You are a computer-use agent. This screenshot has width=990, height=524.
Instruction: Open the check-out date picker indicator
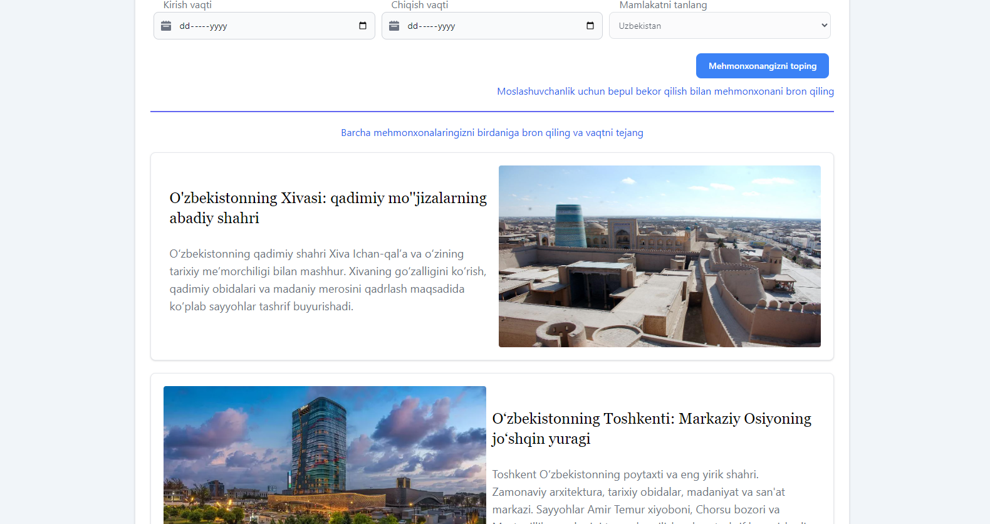click(x=590, y=26)
